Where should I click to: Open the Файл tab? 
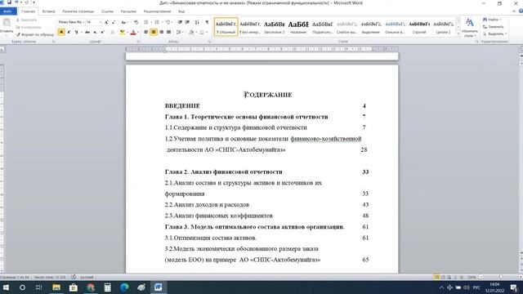7,11
